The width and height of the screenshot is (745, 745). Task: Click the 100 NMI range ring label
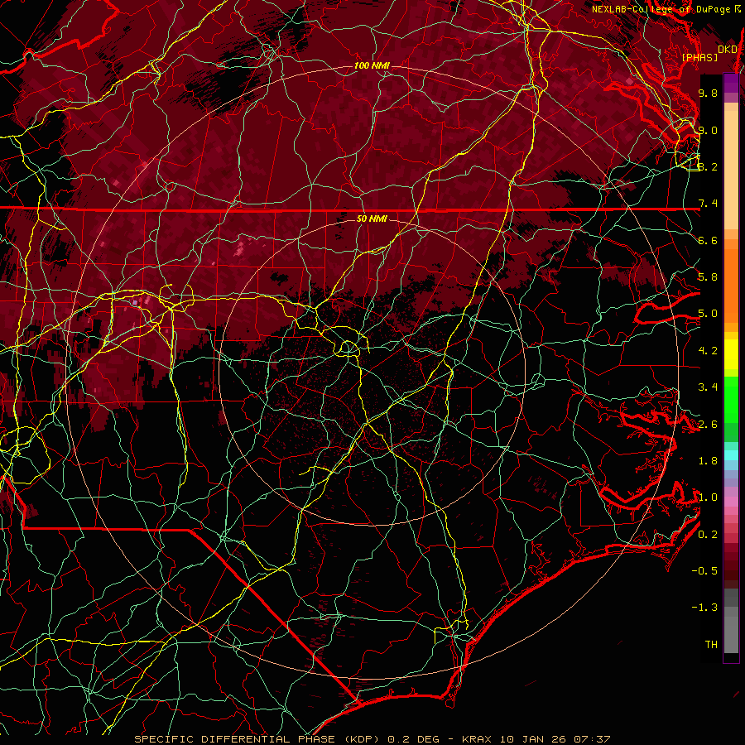point(372,65)
